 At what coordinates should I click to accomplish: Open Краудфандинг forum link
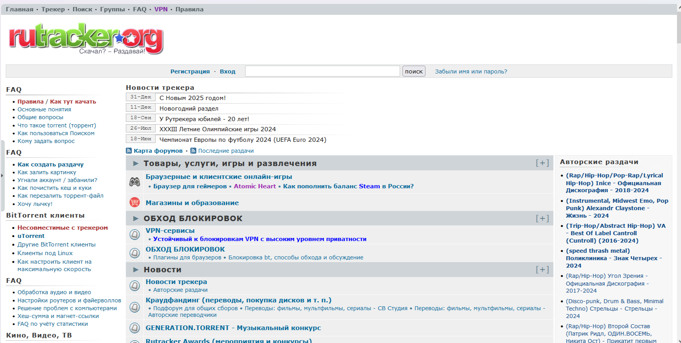pyautogui.click(x=239, y=300)
